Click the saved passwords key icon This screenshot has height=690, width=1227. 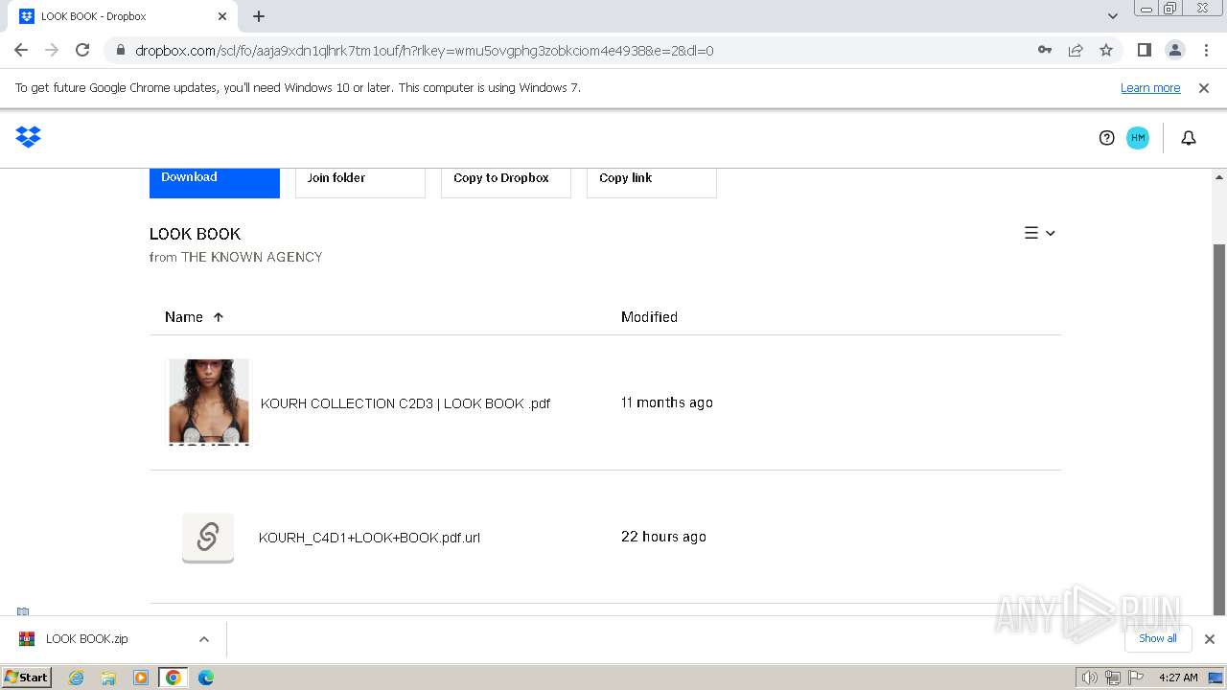[1045, 50]
